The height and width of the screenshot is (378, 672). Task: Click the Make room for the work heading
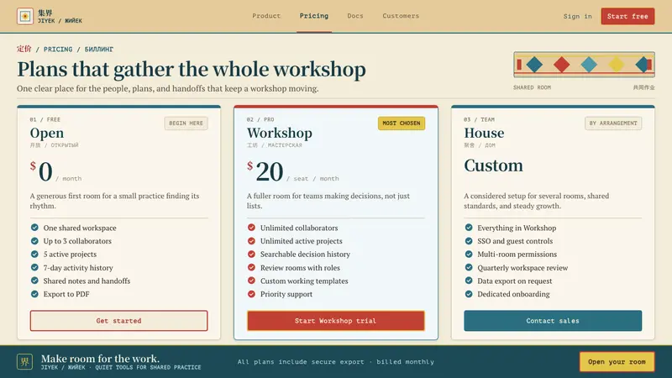pyautogui.click(x=100, y=359)
